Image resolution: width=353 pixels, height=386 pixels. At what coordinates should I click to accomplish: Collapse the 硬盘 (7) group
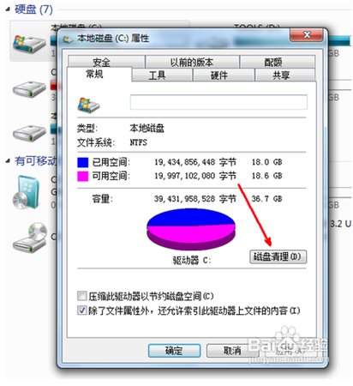8,9
